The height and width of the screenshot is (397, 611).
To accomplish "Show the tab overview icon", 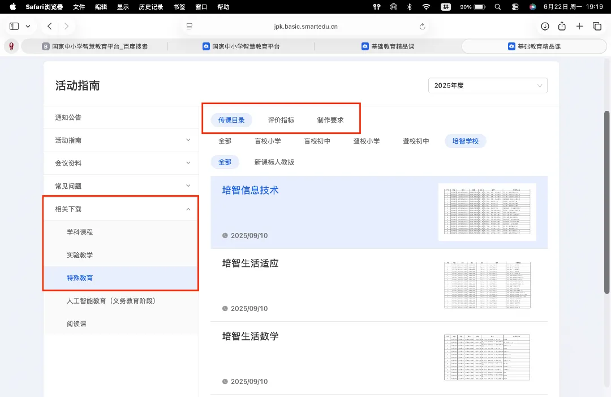I will point(597,26).
